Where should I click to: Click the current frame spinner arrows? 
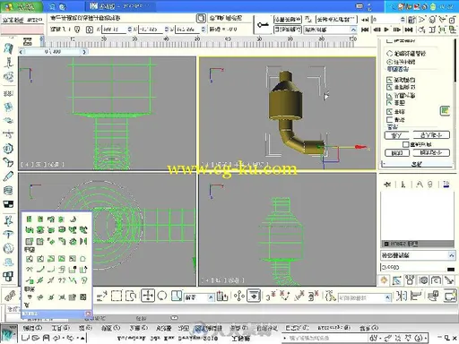tap(403, 20)
